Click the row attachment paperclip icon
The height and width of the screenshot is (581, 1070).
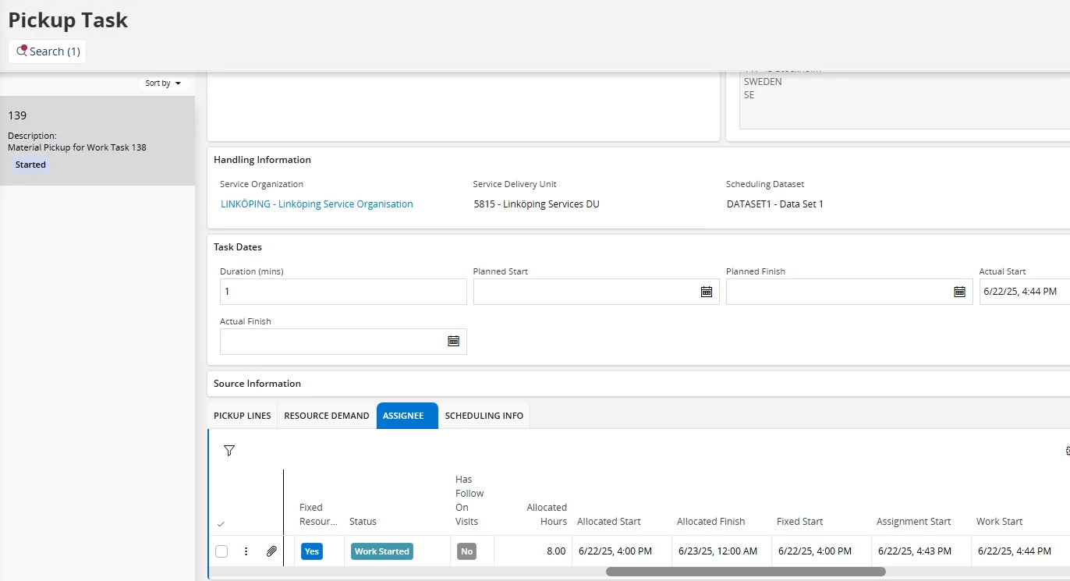271,551
